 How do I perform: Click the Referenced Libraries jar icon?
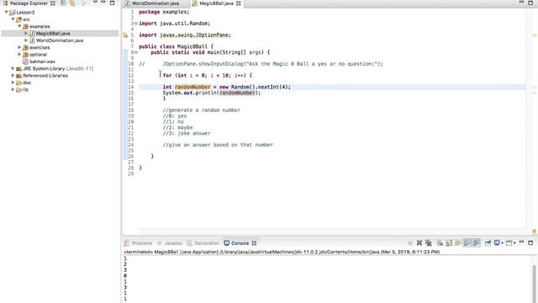click(18, 76)
